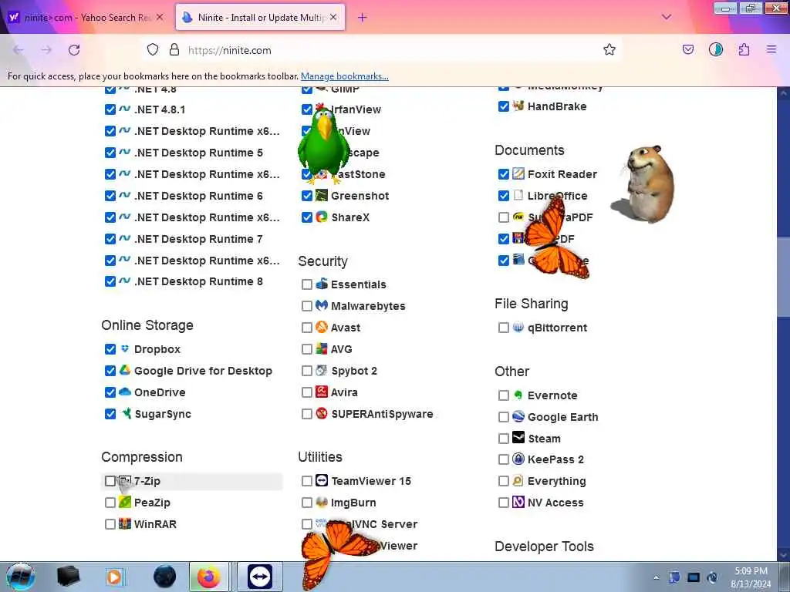Bookmark this page with the star
Screen dimensions: 790x592
click(x=609, y=49)
